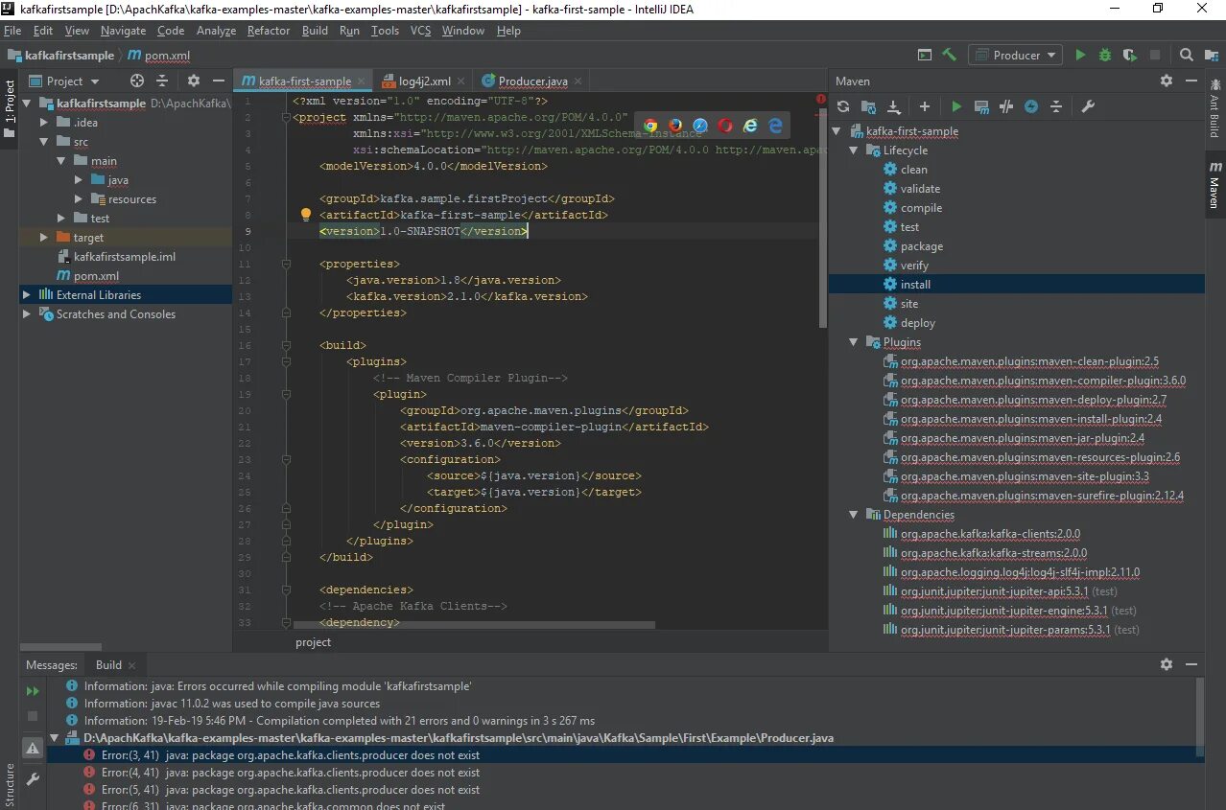The image size is (1226, 810).
Task: Debug the Producer configuration with bug icon
Action: coord(1105,56)
